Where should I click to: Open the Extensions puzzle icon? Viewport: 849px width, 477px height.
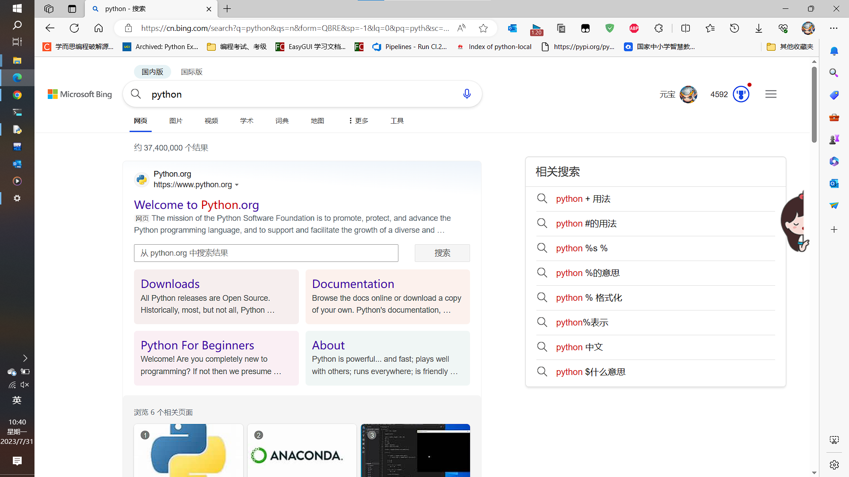(x=658, y=28)
